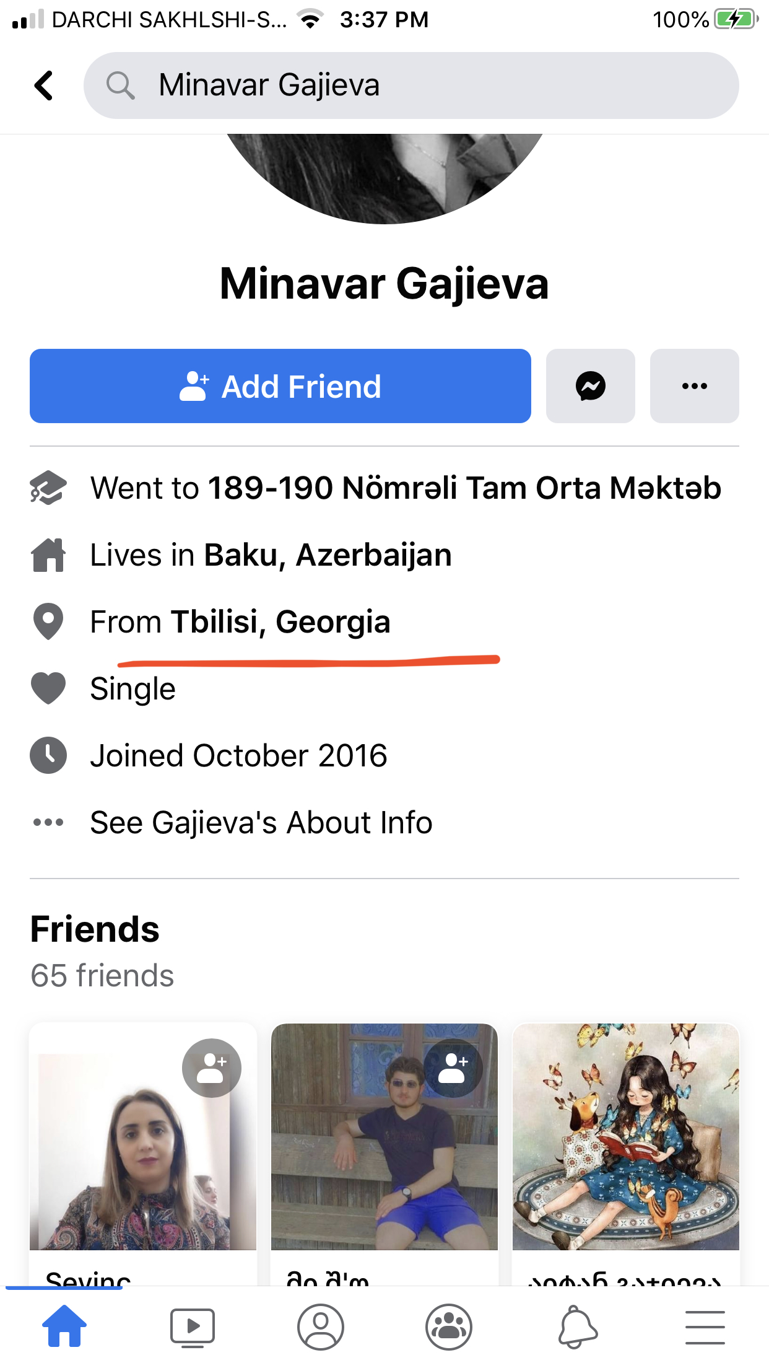This screenshot has height=1368, width=769.
Task: Tap add-friend icon on second friend card
Action: (x=453, y=1068)
